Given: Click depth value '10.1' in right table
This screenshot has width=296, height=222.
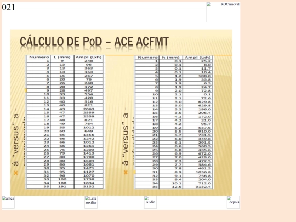Looking at the screenshot, I should [177, 183].
